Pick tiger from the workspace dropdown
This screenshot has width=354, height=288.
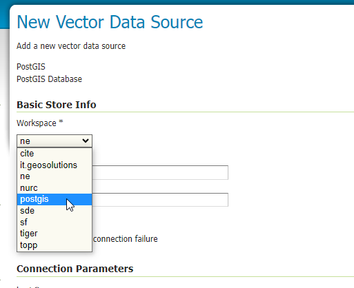(55, 234)
